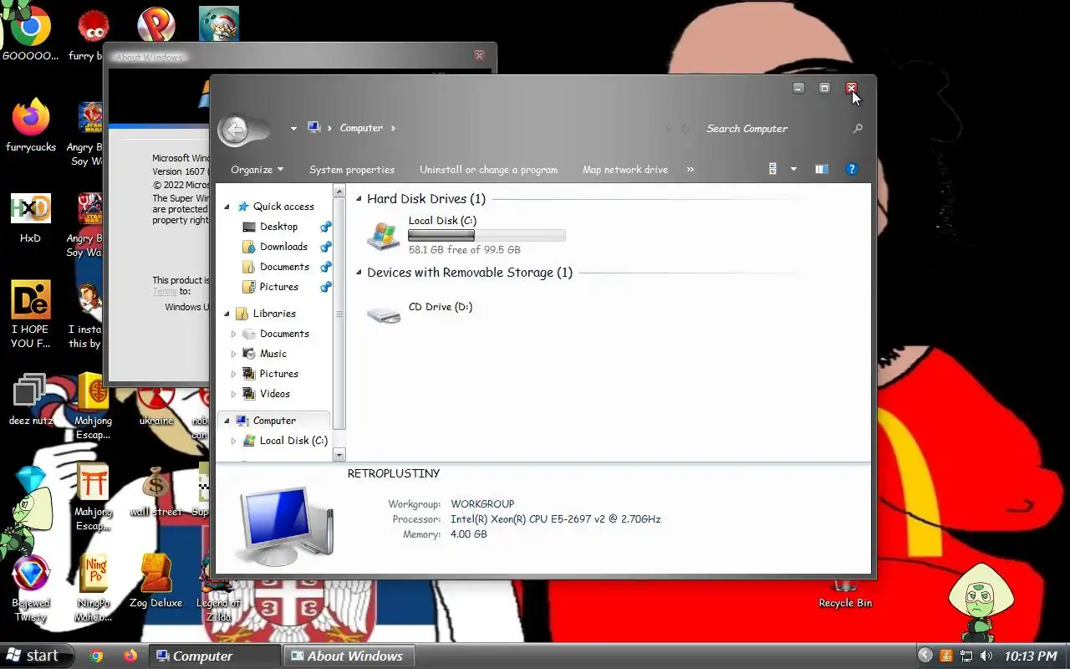Viewport: 1070px width, 669px height.
Task: Click the Processor value in details pane
Action: point(556,519)
